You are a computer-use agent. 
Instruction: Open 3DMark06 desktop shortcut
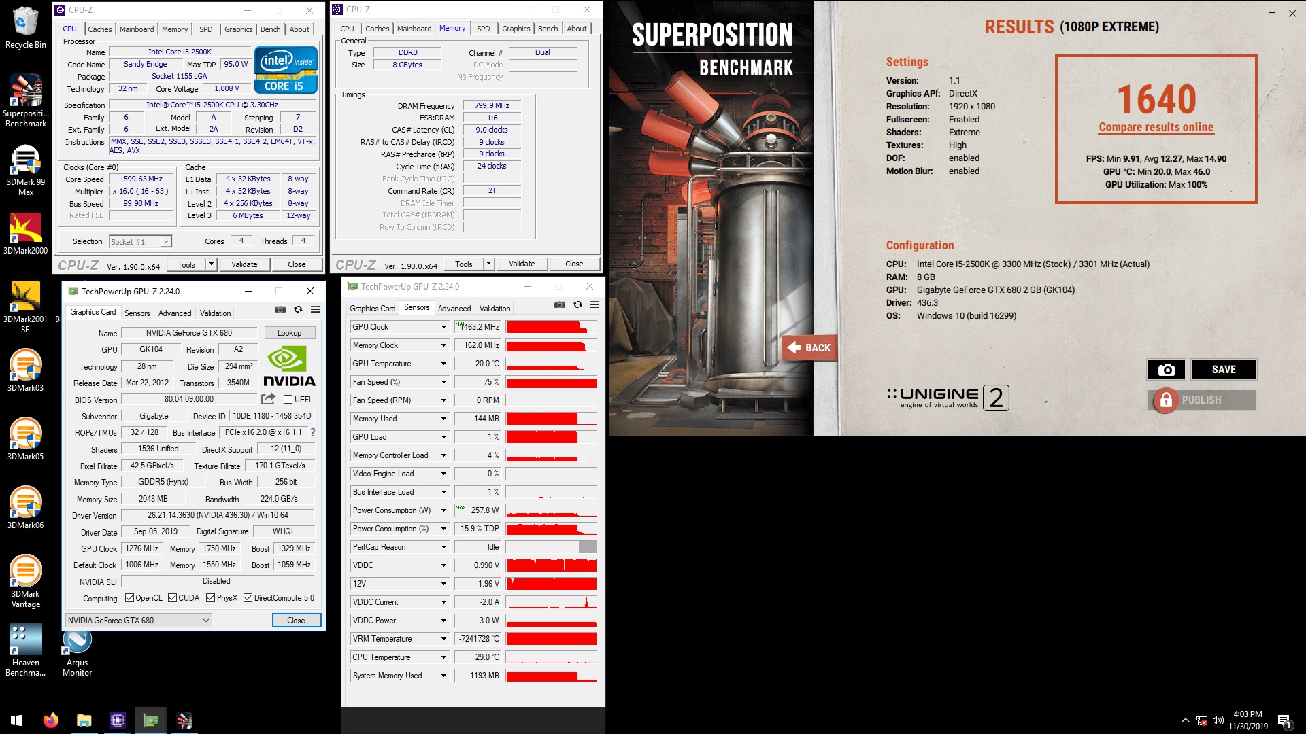26,508
